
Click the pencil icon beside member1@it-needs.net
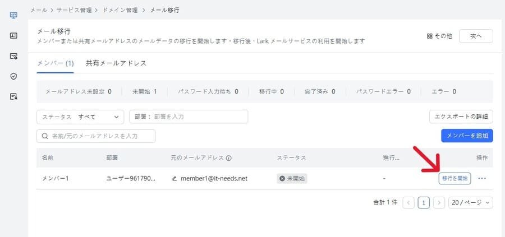pyautogui.click(x=175, y=179)
